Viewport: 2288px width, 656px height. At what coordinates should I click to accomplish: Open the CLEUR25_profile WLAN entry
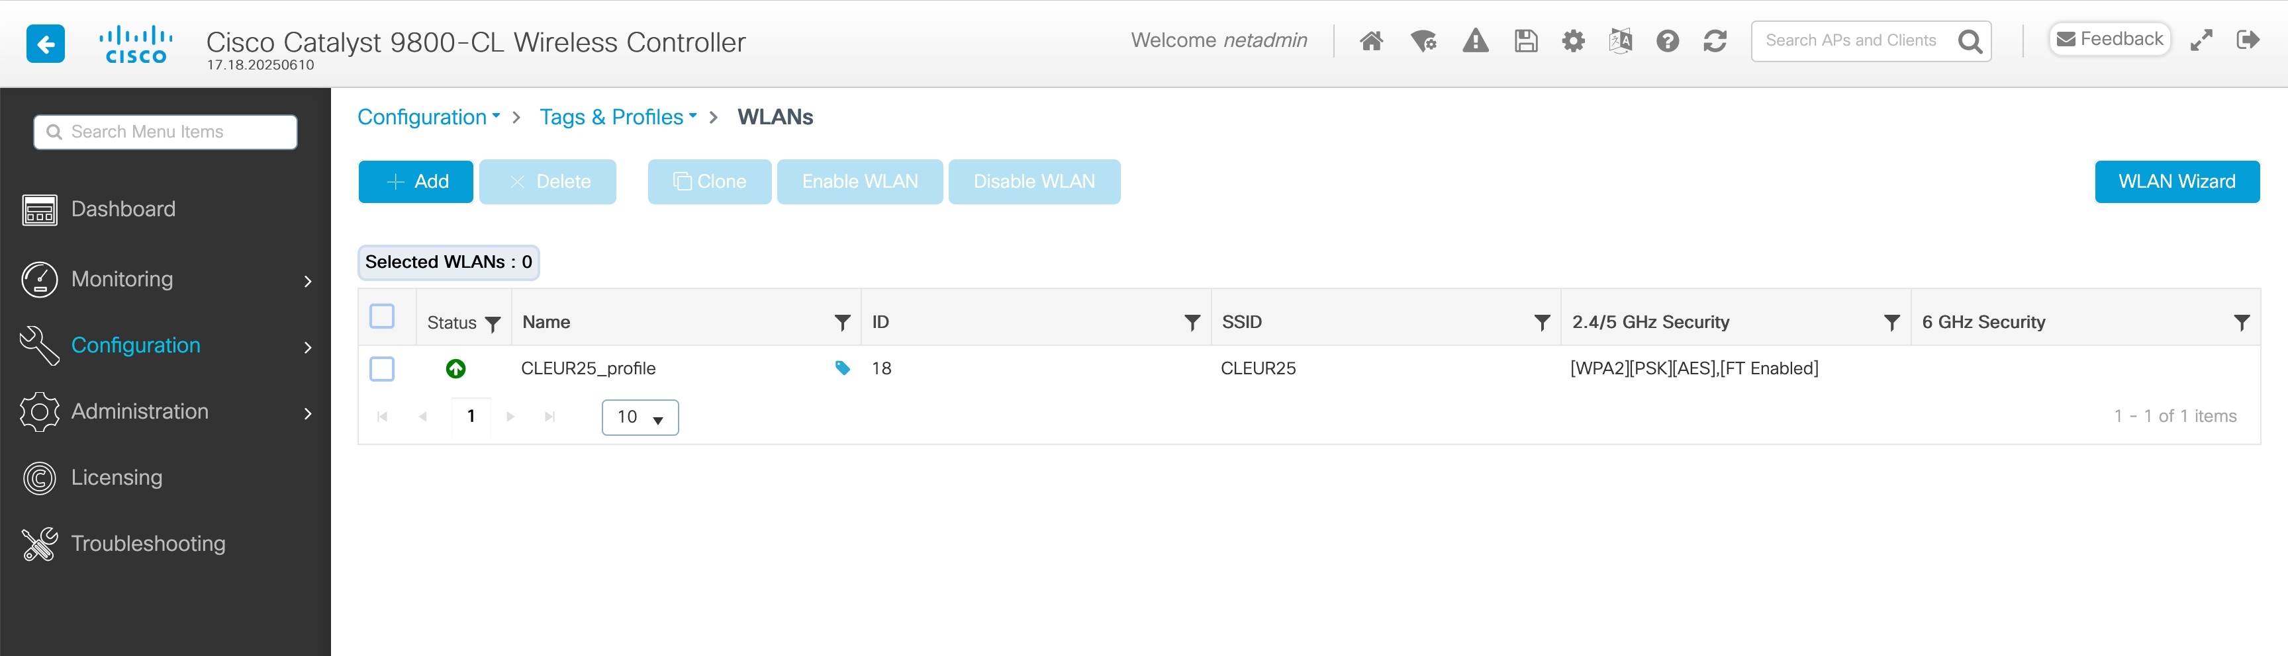(x=588, y=368)
